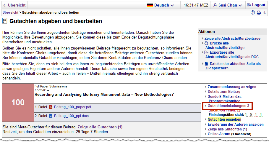
Task: Open Zusammenfassung anzeigen link
Action: 232,87
